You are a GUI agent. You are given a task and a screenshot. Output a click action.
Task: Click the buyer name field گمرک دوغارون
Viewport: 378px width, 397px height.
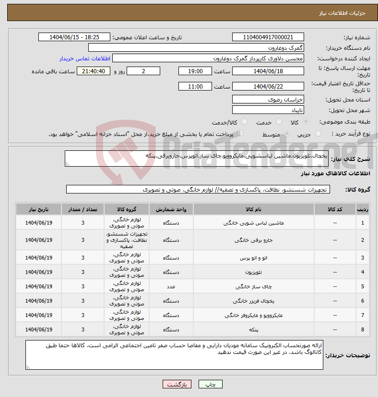click(x=196, y=47)
